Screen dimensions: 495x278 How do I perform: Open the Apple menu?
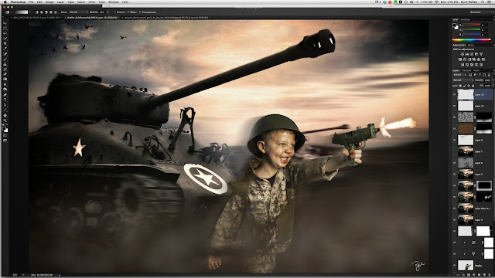click(x=5, y=2)
